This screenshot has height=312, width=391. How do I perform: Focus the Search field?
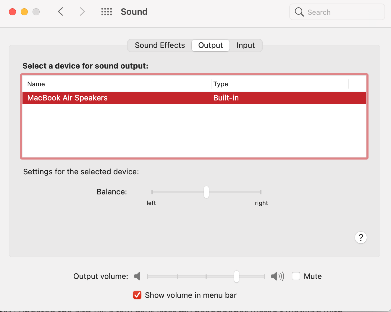pyautogui.click(x=337, y=12)
